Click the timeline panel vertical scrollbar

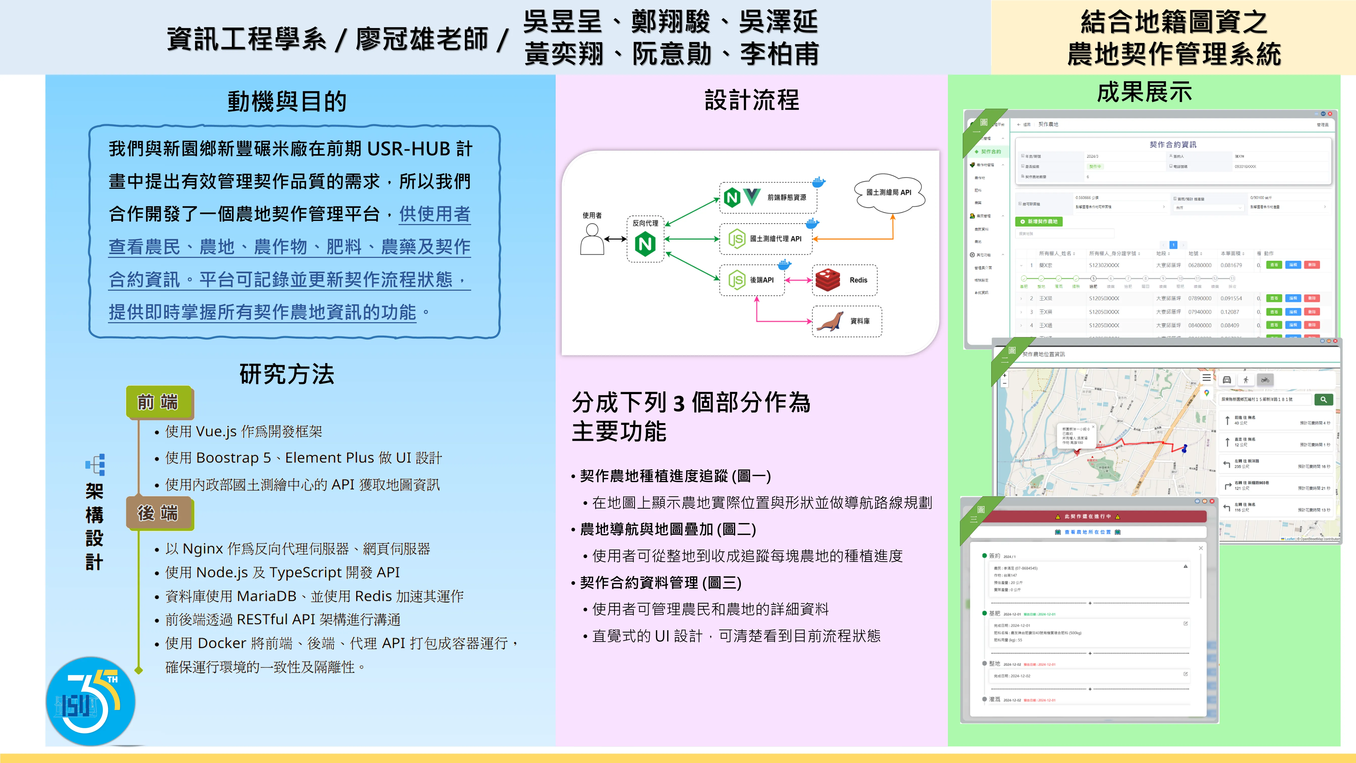point(1201,577)
